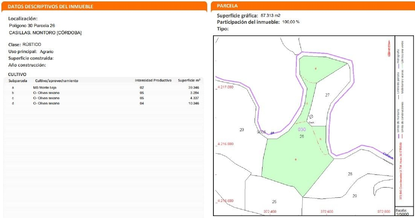Click the MB Monte bajo table row
Screen dimensions: 415x218
(x=104, y=88)
